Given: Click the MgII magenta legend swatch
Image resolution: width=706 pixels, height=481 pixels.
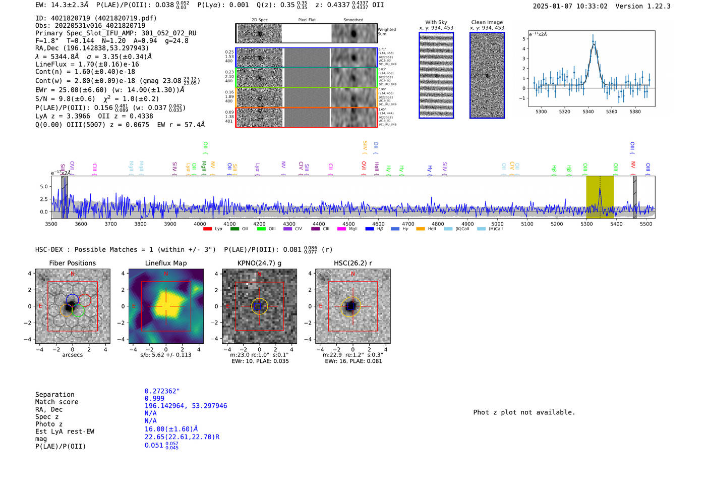Looking at the screenshot, I should click(341, 229).
